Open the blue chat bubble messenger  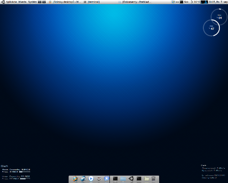click(107, 178)
